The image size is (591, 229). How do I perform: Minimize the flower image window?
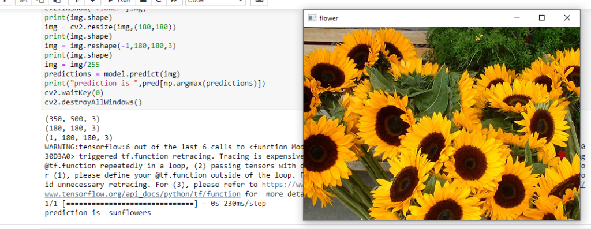(517, 18)
